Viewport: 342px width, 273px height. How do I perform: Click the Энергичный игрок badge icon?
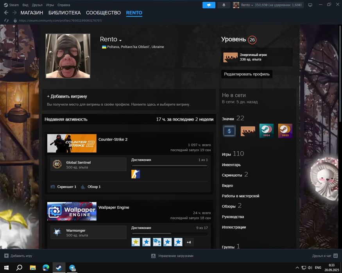230,57
